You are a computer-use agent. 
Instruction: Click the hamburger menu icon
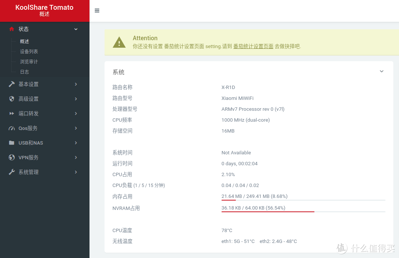(x=97, y=11)
